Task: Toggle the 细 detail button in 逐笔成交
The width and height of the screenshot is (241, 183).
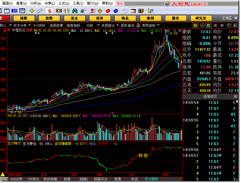Action: tap(235, 97)
